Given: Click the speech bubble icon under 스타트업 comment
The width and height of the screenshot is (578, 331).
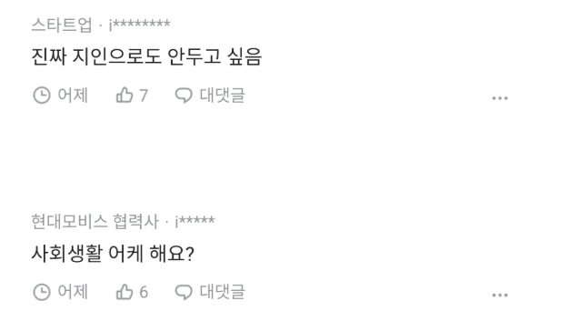Looking at the screenshot, I should (x=184, y=95).
